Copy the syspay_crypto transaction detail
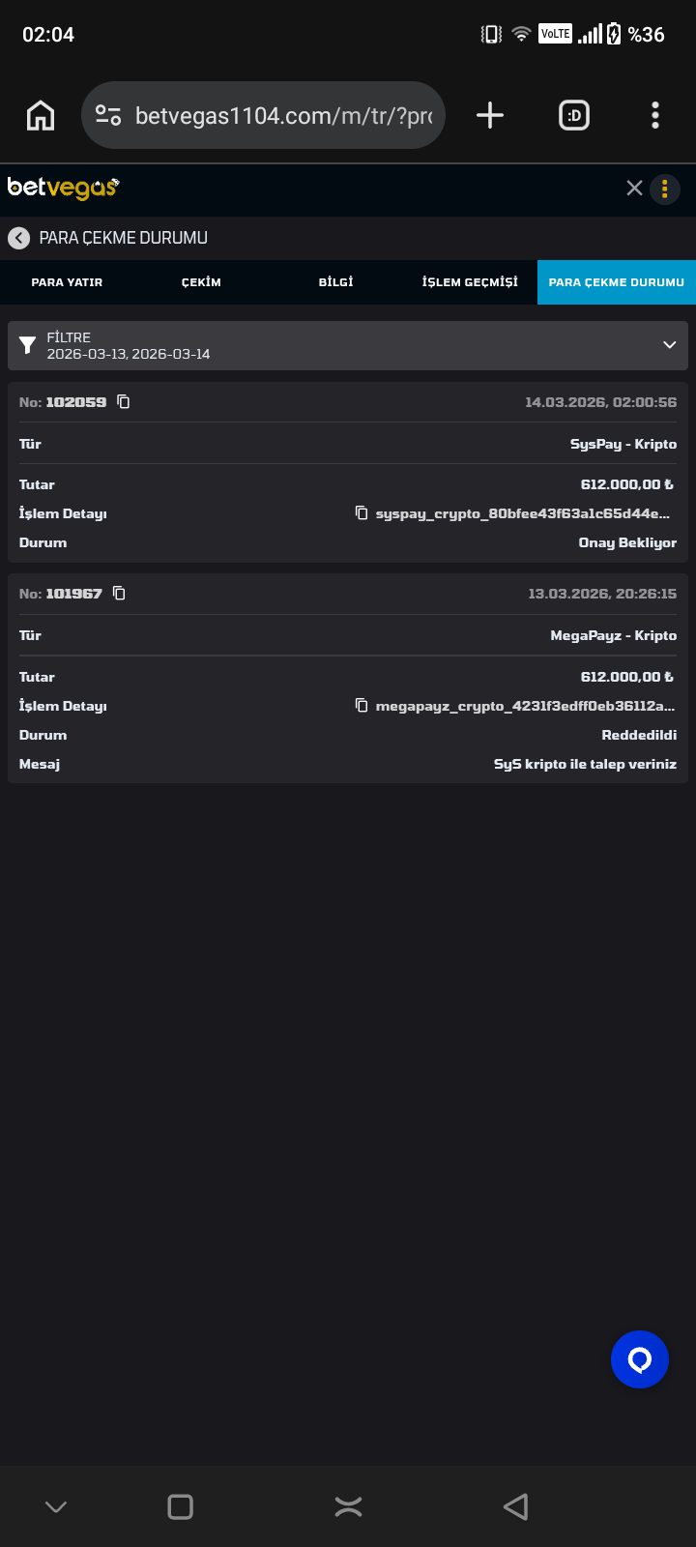Screen dimensions: 696x1547 coord(362,512)
